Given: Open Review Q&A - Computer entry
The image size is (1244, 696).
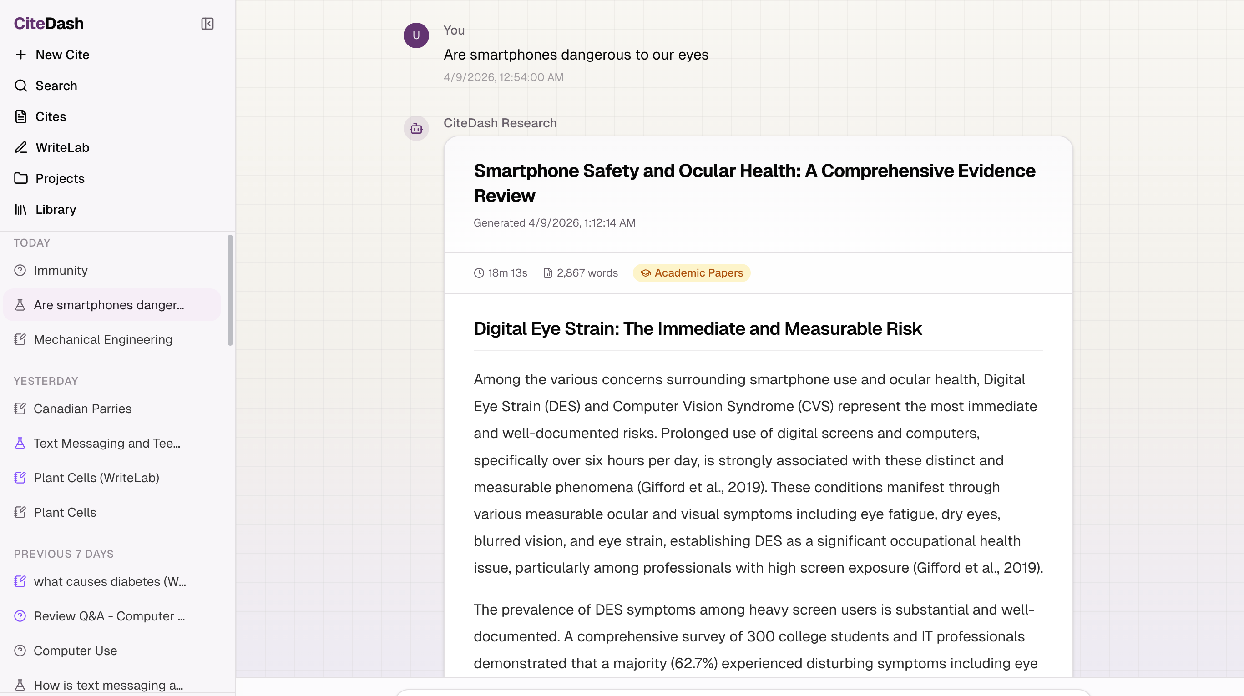Looking at the screenshot, I should 109,616.
